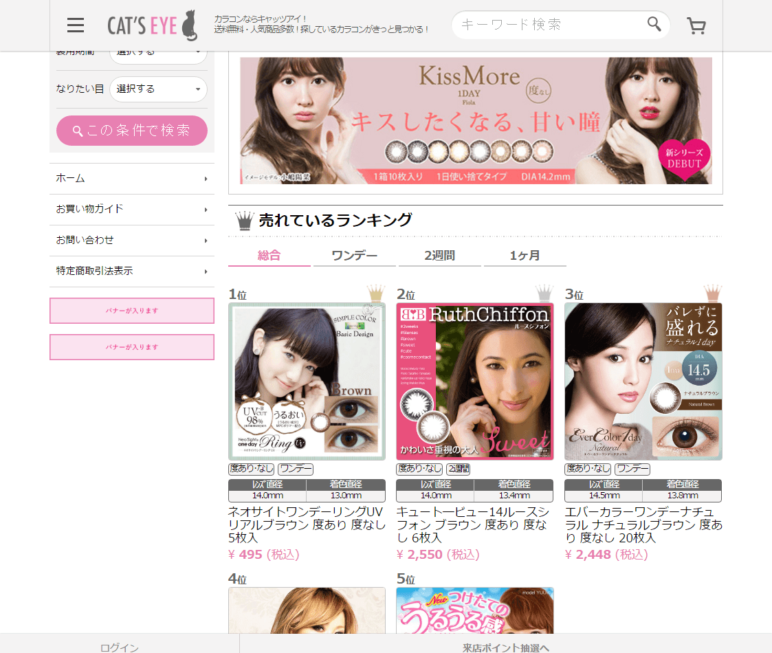
Task: Open エバーカラーワンデーナチュラル product title link
Action: point(643,525)
